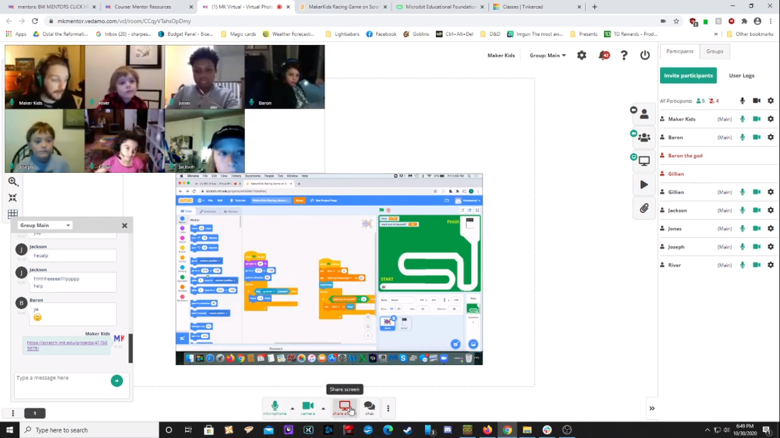Image resolution: width=780 pixels, height=438 pixels.
Task: Turn off Joseph's camera
Action: coord(757,247)
